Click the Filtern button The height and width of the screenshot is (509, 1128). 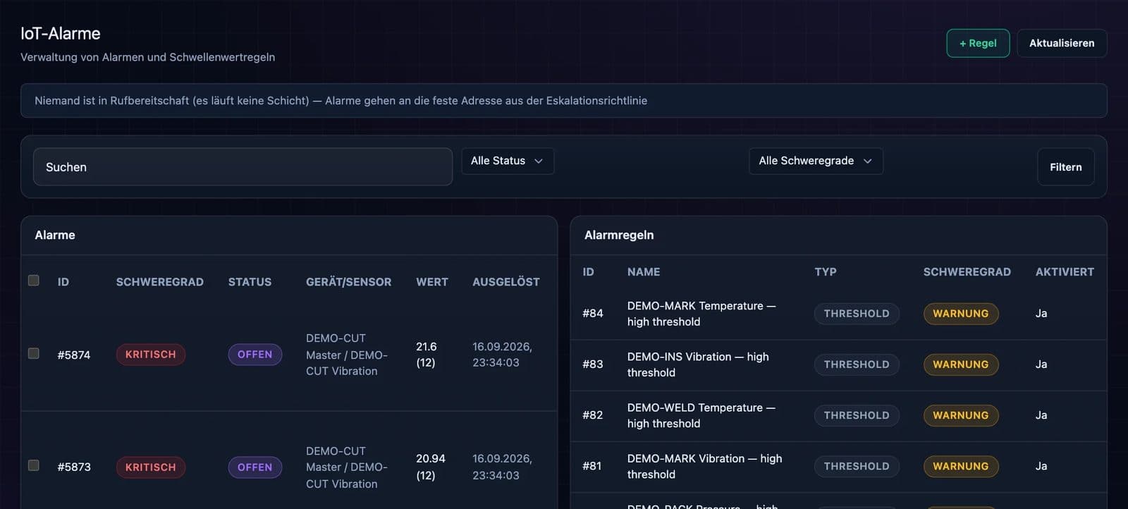click(1065, 167)
